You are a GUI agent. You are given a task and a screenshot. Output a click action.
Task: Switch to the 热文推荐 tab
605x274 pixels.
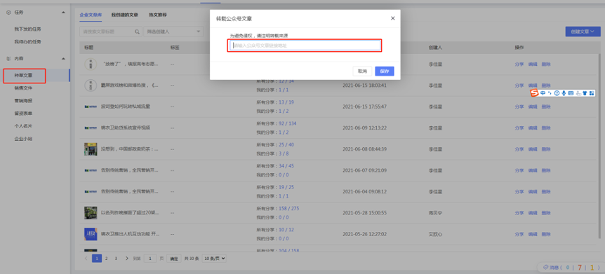pyautogui.click(x=158, y=15)
